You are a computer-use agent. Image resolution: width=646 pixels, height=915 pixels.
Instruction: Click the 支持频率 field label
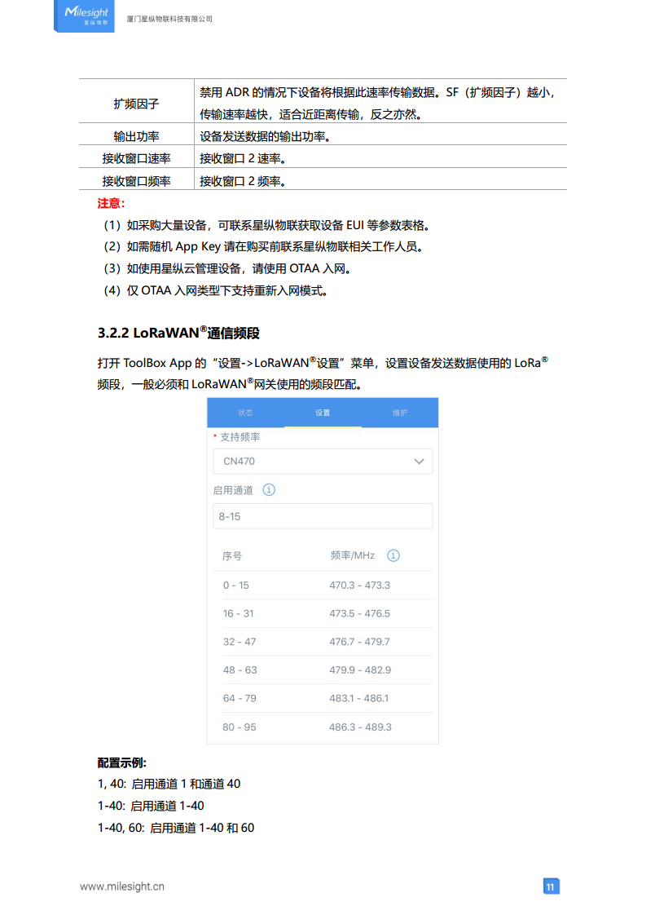240,437
